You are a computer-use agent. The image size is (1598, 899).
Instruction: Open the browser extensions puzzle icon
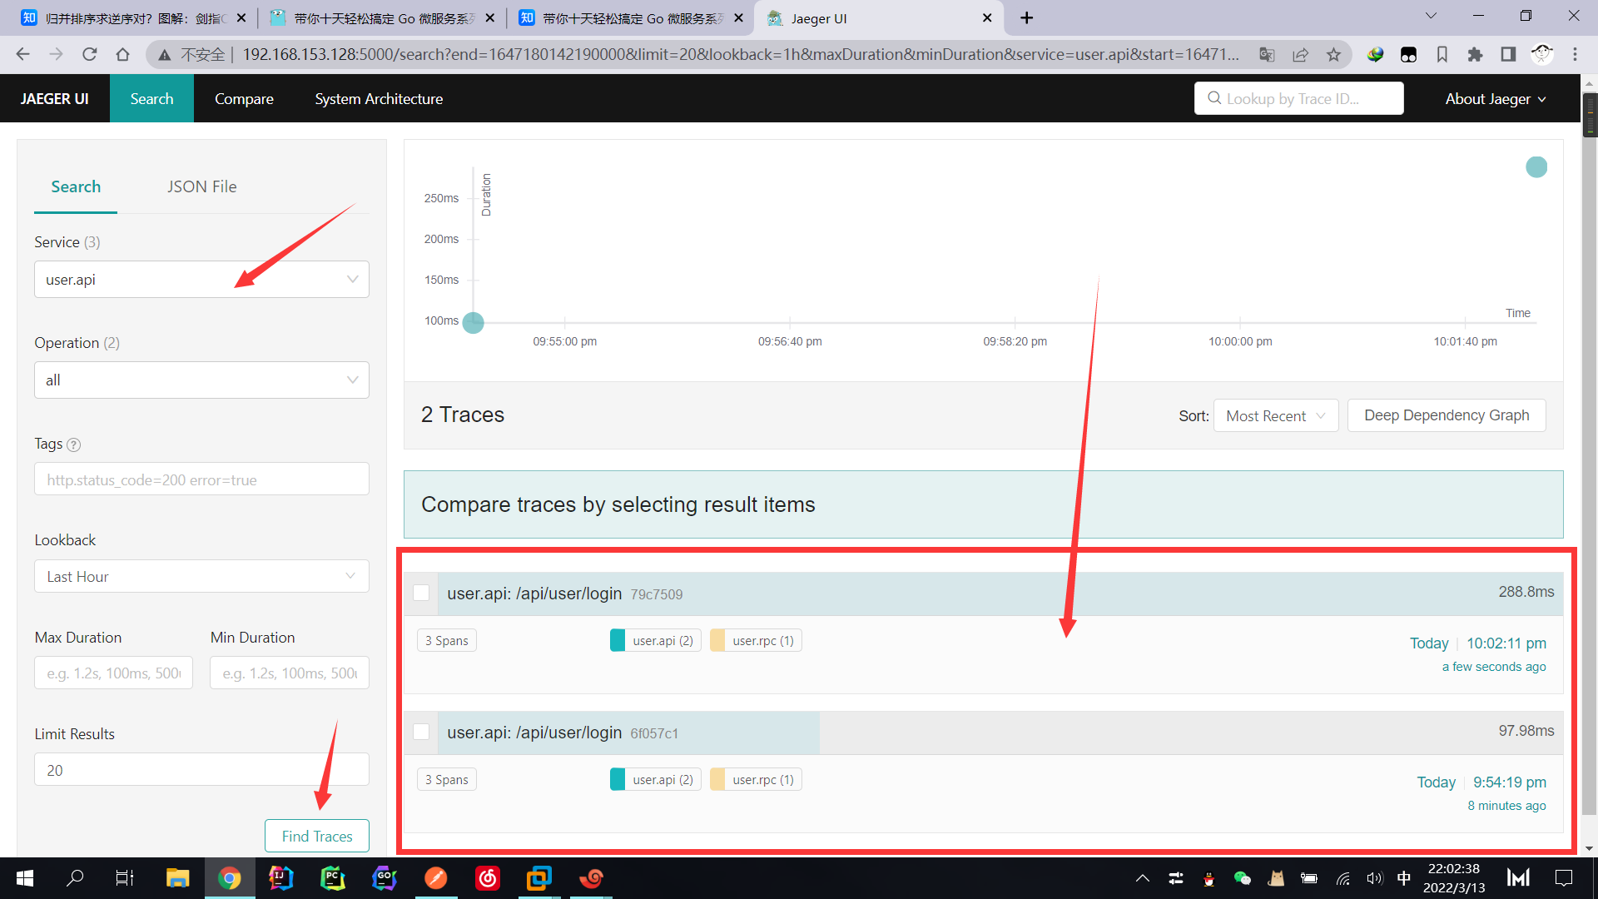(1475, 55)
